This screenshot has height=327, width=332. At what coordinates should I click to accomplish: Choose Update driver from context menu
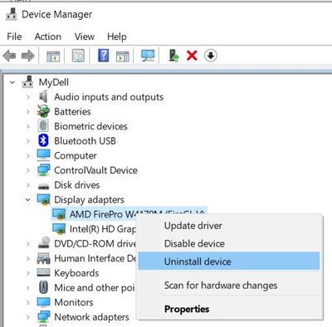[x=229, y=226]
